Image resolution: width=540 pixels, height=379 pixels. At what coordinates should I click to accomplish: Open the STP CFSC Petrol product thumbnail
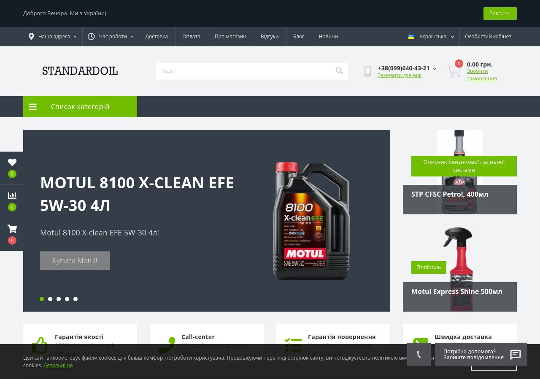[x=459, y=172]
